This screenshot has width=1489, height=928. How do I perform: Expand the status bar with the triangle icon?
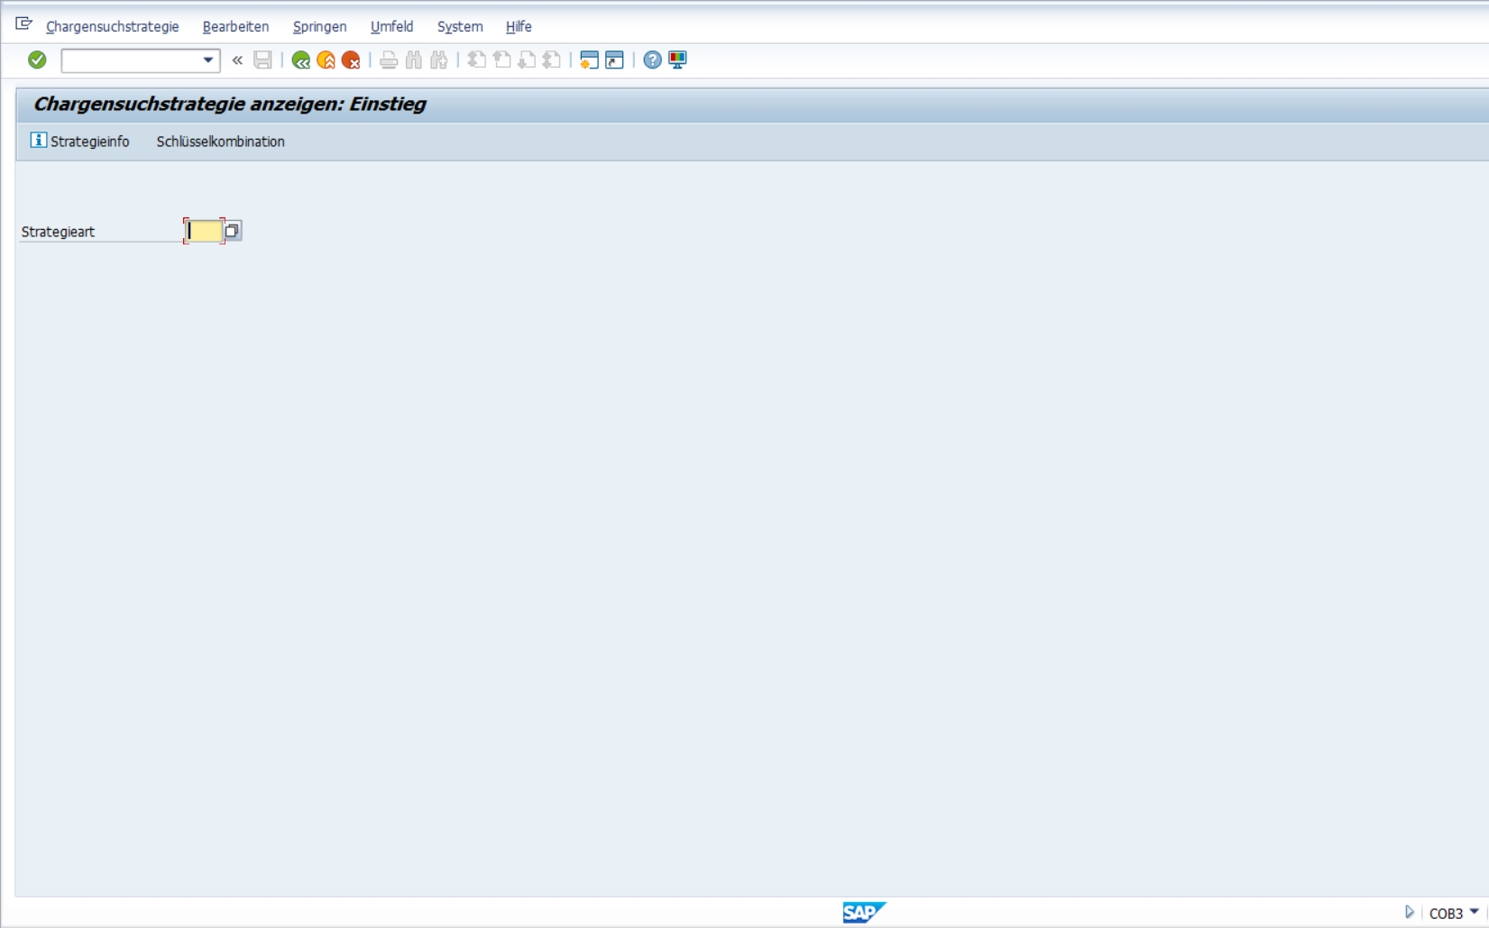1410,913
